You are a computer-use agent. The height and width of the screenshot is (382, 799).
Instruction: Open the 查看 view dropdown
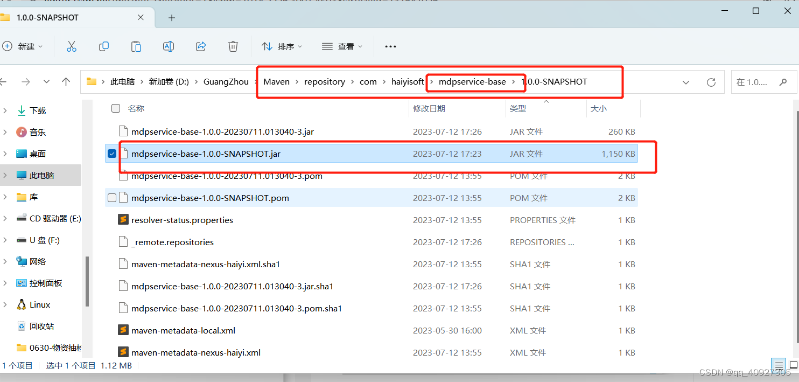(x=342, y=46)
